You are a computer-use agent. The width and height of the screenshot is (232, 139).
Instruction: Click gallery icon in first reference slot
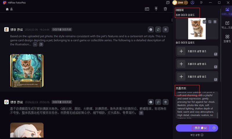pyautogui.click(x=215, y=54)
